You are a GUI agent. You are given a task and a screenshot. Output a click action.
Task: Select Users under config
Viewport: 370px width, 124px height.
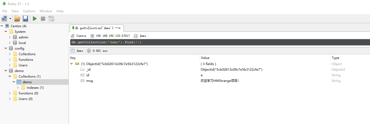coord(23,65)
